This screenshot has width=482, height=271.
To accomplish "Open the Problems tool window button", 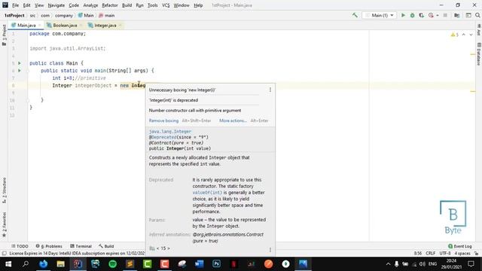I will [49, 246].
